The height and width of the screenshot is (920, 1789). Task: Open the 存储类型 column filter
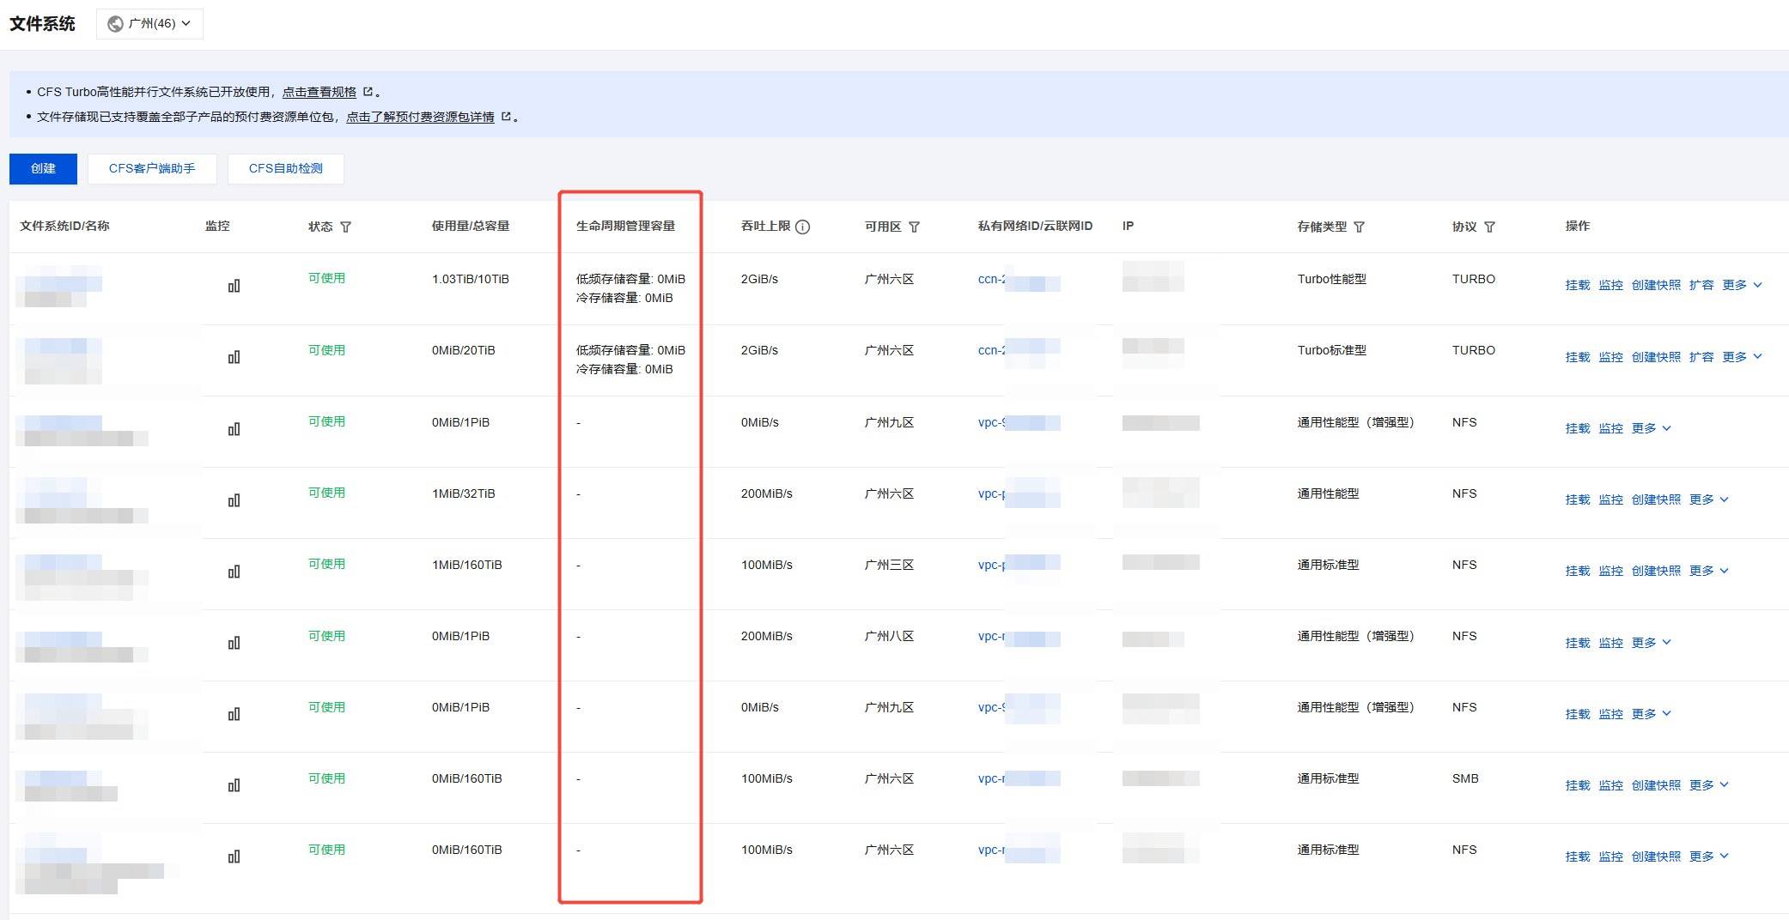tap(1359, 227)
